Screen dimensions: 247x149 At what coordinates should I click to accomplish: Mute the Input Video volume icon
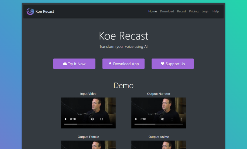(92, 119)
